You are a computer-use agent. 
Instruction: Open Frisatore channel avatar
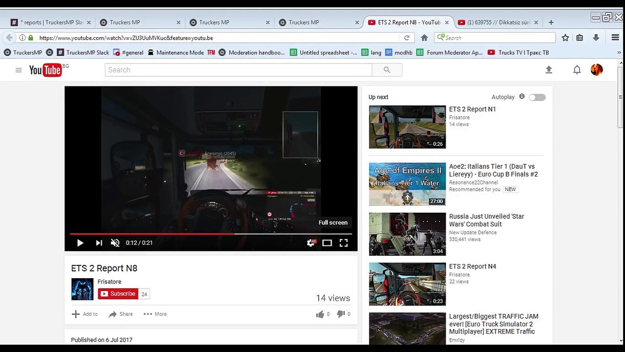(82, 289)
